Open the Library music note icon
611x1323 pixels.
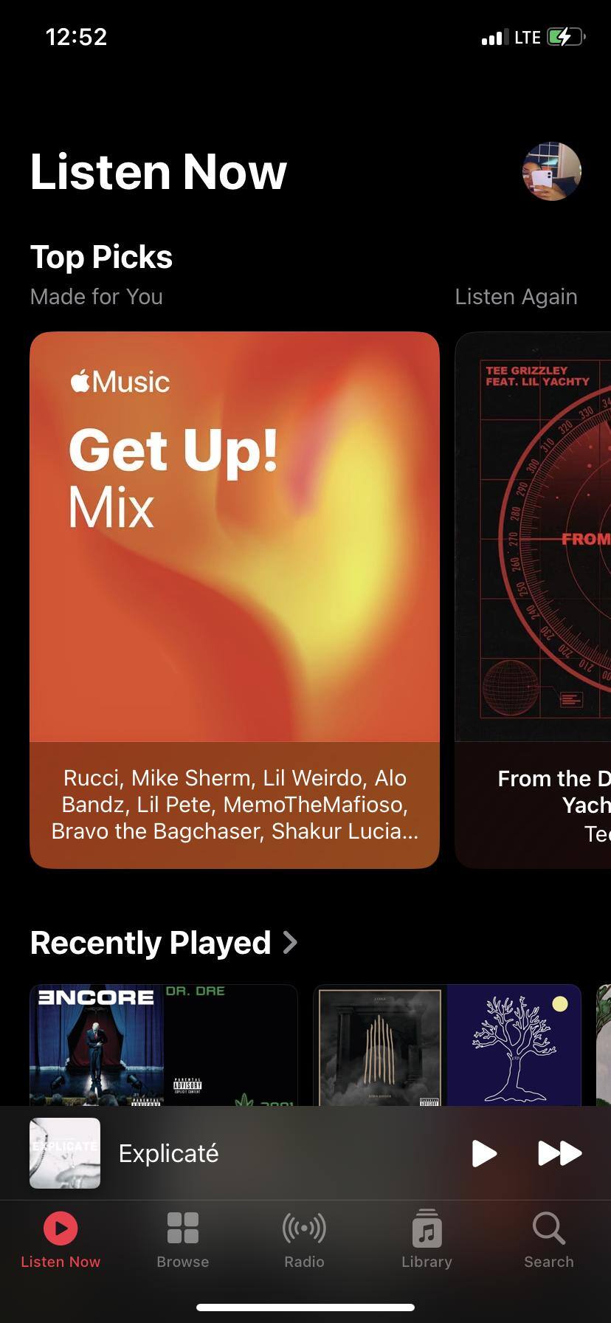tap(427, 1228)
